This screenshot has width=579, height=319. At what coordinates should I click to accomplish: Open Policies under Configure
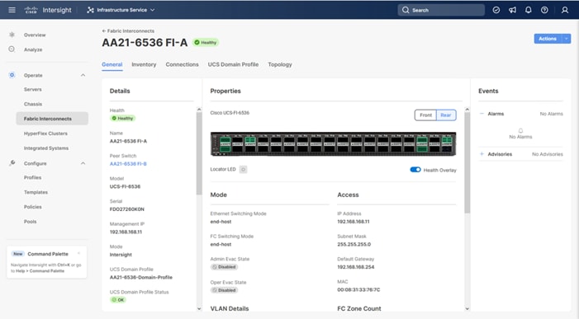[x=33, y=207]
